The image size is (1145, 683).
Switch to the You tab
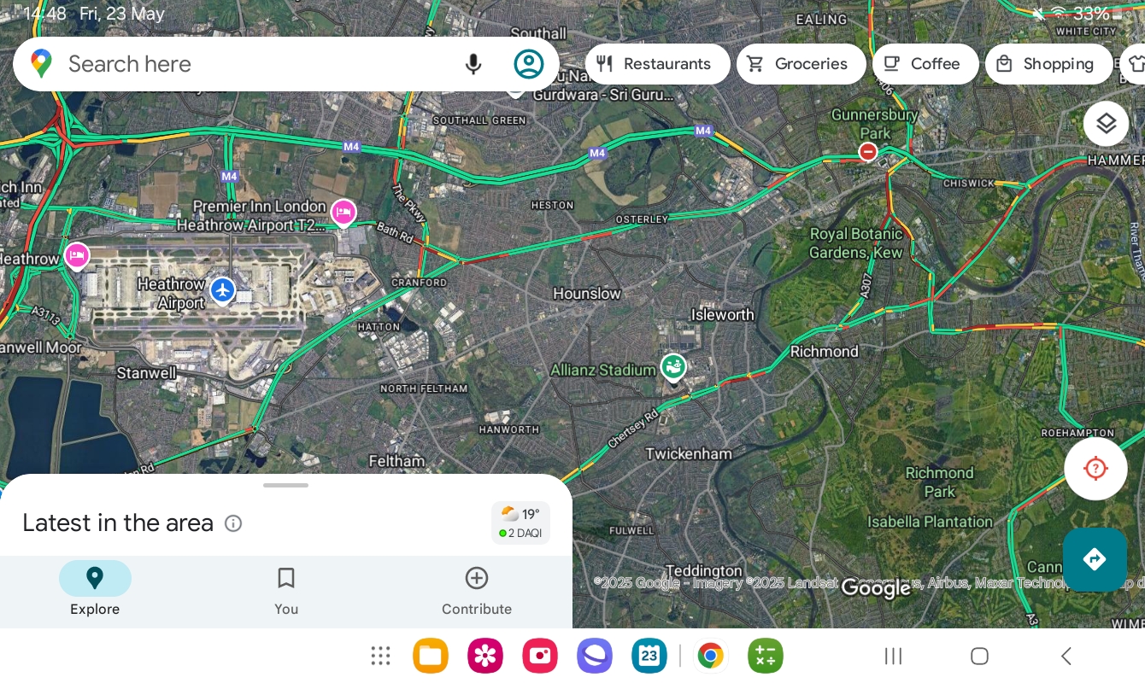pos(286,590)
